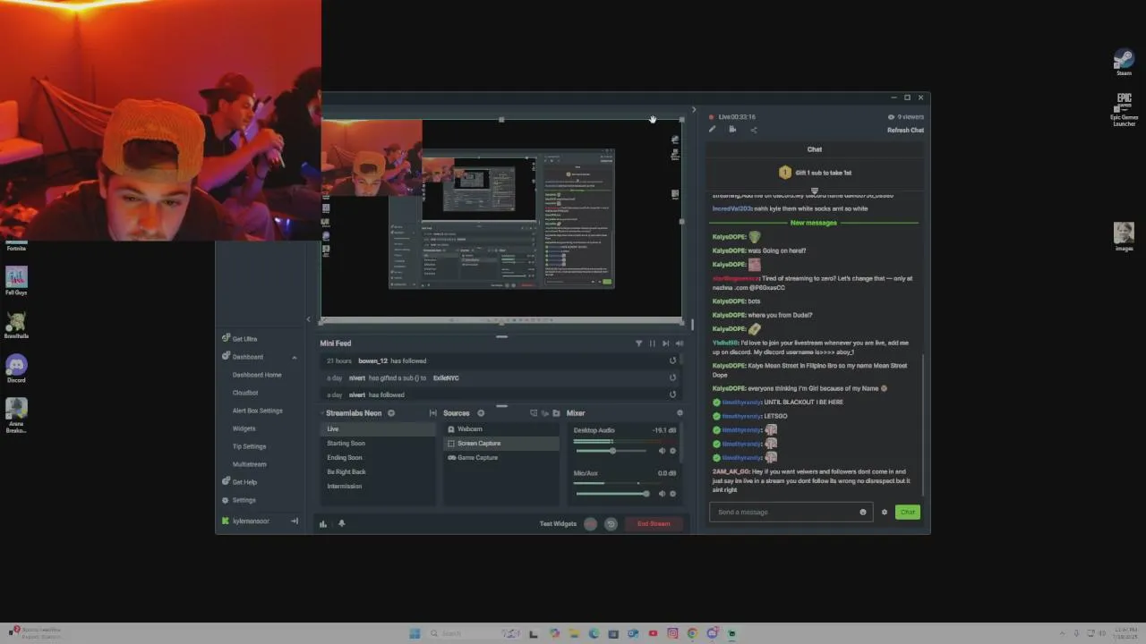
Task: Collapse the Dashboard menu chevron
Action: (294, 357)
